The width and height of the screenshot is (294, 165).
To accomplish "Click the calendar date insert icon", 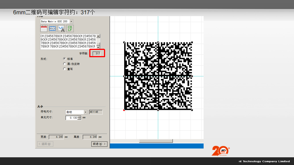I will click(44, 29).
